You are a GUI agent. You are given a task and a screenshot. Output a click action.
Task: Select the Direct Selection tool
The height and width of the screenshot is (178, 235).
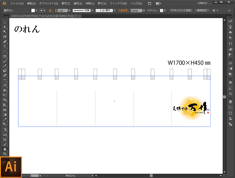5,27
